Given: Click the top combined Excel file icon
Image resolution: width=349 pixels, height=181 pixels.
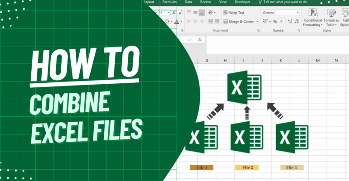Looking at the screenshot, I should pos(244,87).
